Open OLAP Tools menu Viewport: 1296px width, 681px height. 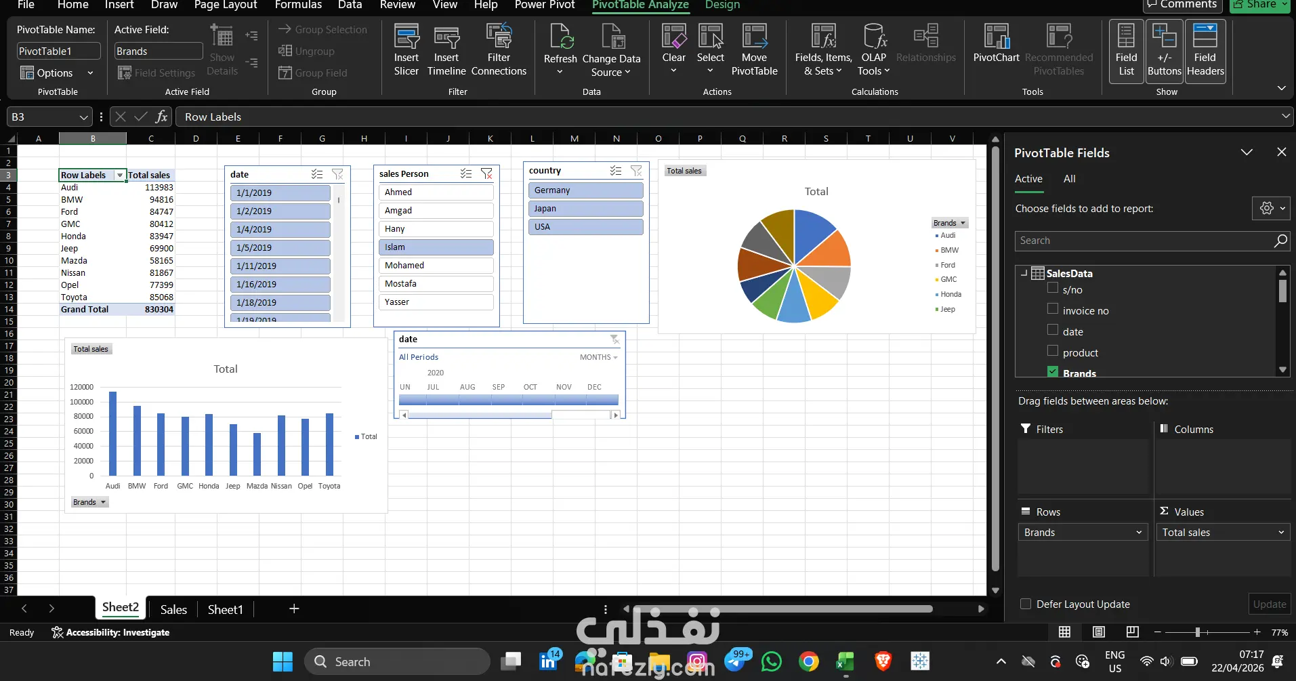coord(873,50)
